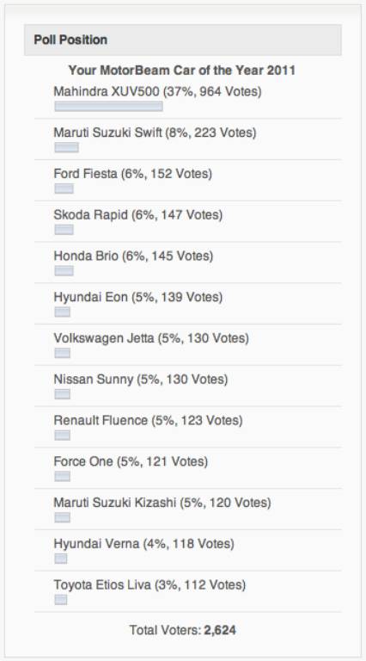The height and width of the screenshot is (661, 366).
Task: Select the Skoda Rapid result label
Action: [138, 215]
